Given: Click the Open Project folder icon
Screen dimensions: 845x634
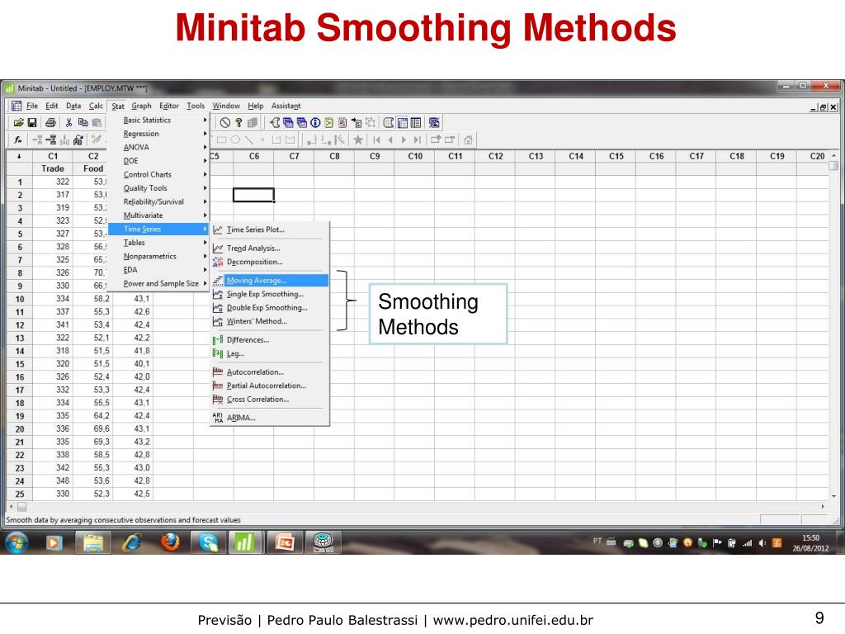Looking at the screenshot, I should coord(18,123).
